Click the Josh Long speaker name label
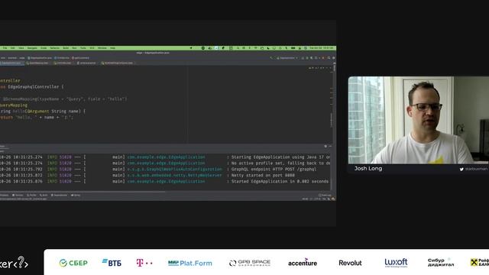The height and width of the screenshot is (275, 489). tap(368, 168)
